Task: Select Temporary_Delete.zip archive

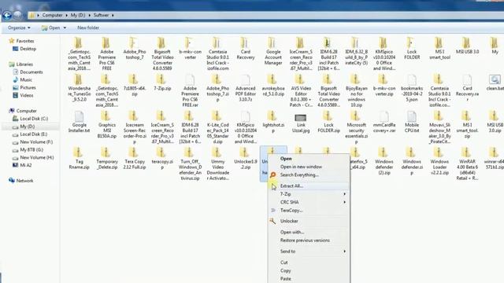Action: pos(107,159)
